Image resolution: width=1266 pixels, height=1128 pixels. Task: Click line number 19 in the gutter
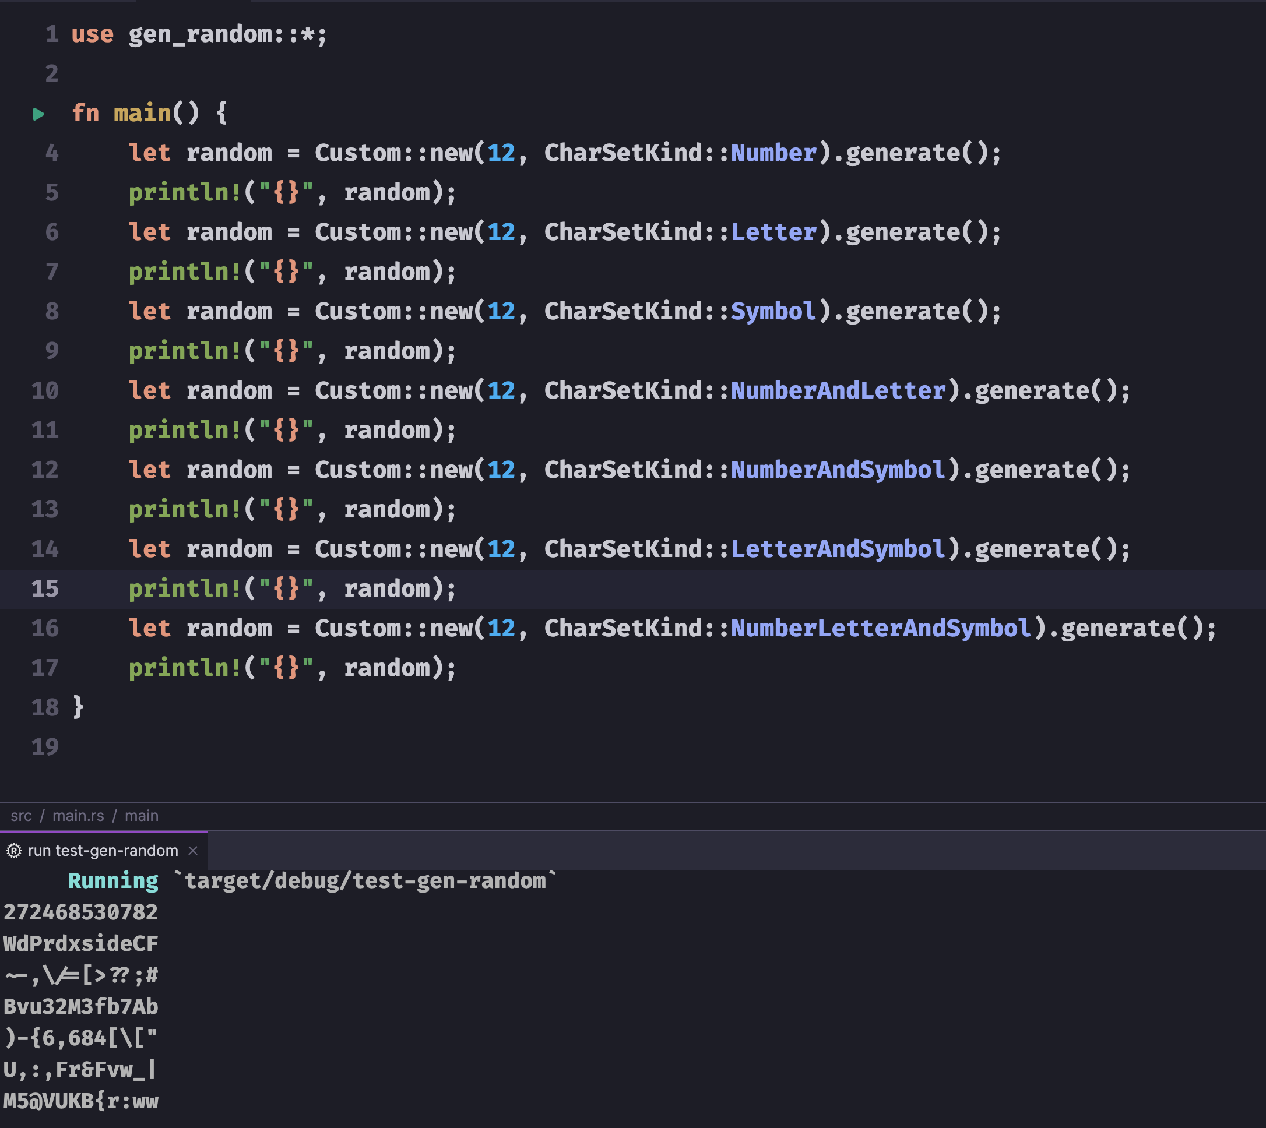45,748
